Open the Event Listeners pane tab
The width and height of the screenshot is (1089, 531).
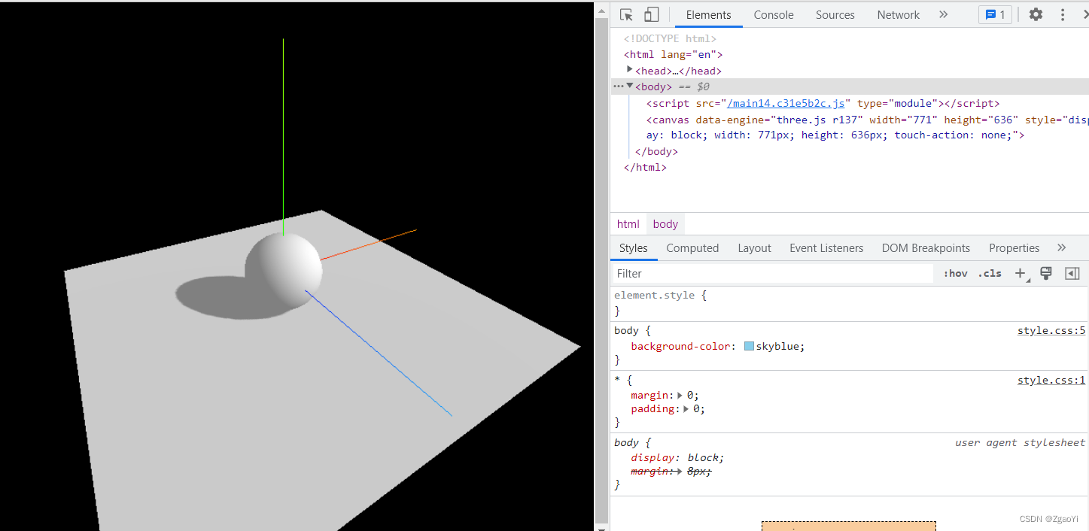click(x=826, y=248)
